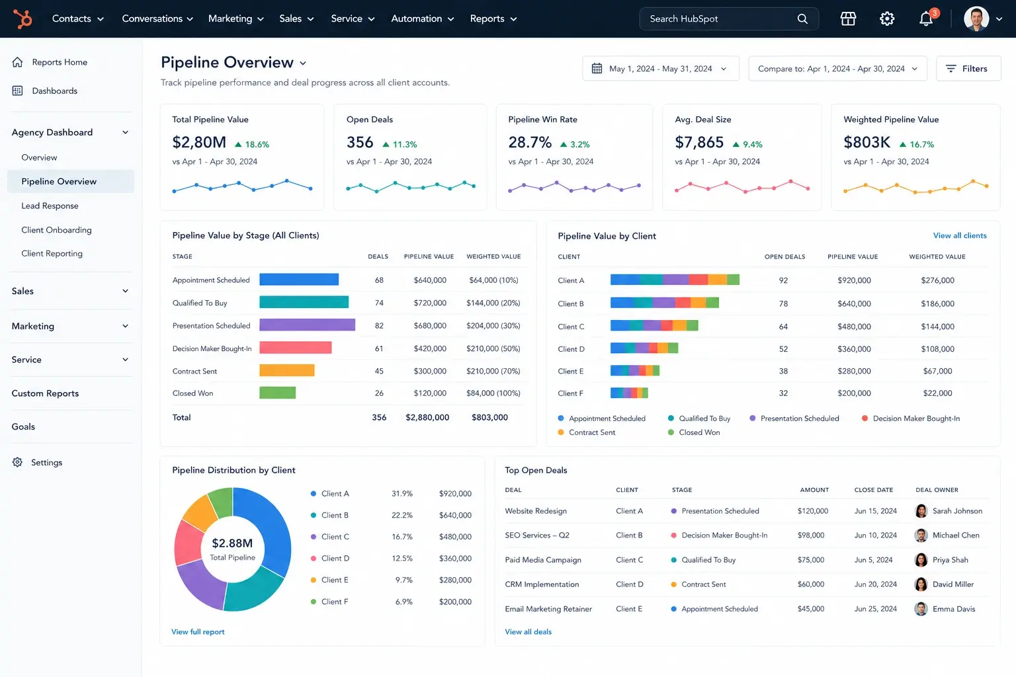Click View all deals link

(528, 632)
